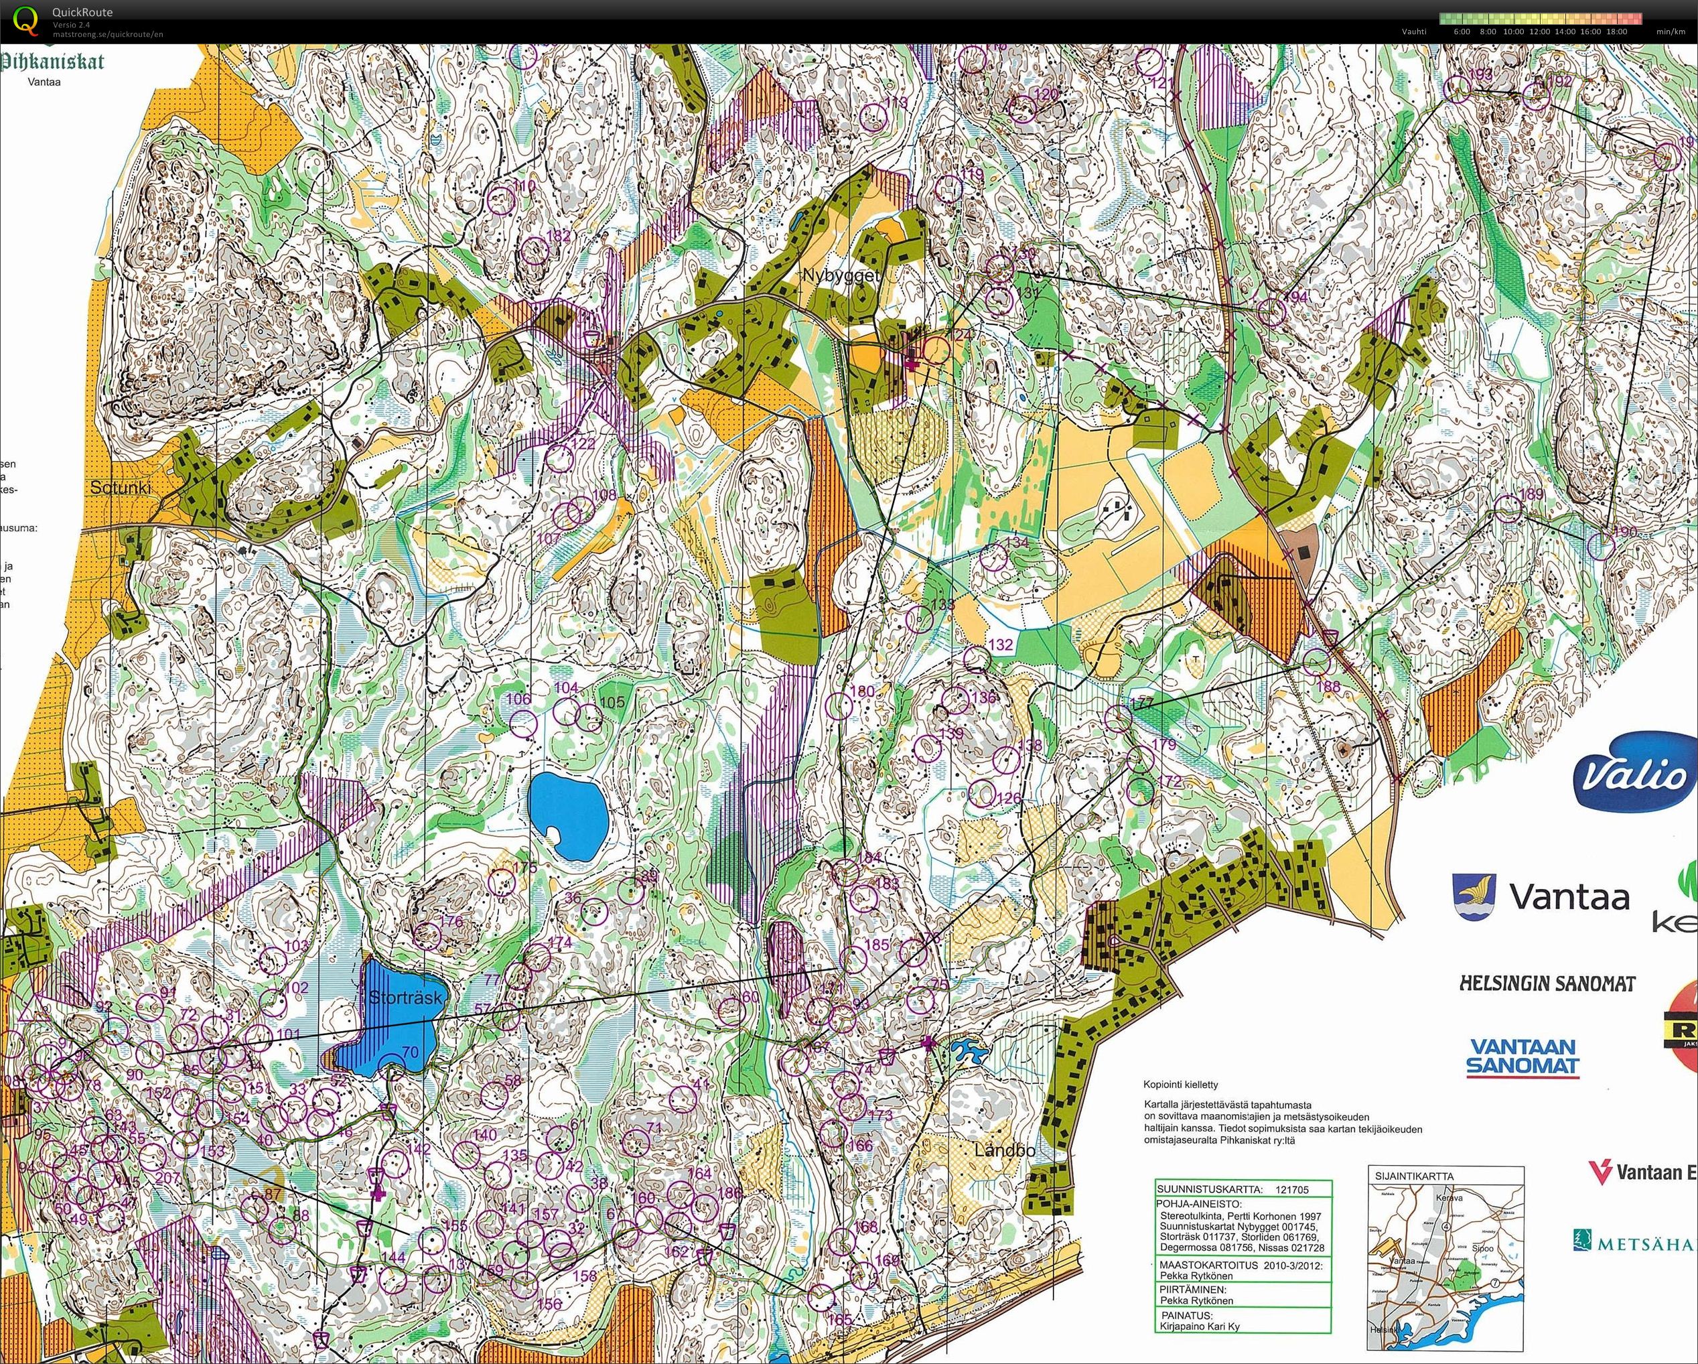Viewport: 1698px width, 1364px height.
Task: Click the Valio sponsor logo
Action: click(x=1635, y=772)
